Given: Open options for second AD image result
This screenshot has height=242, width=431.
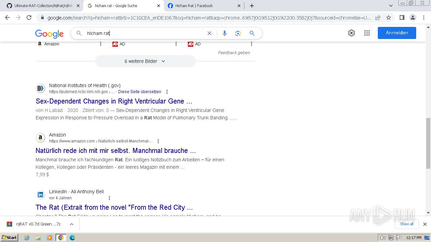Looking at the screenshot, I should pyautogui.click(x=176, y=44).
